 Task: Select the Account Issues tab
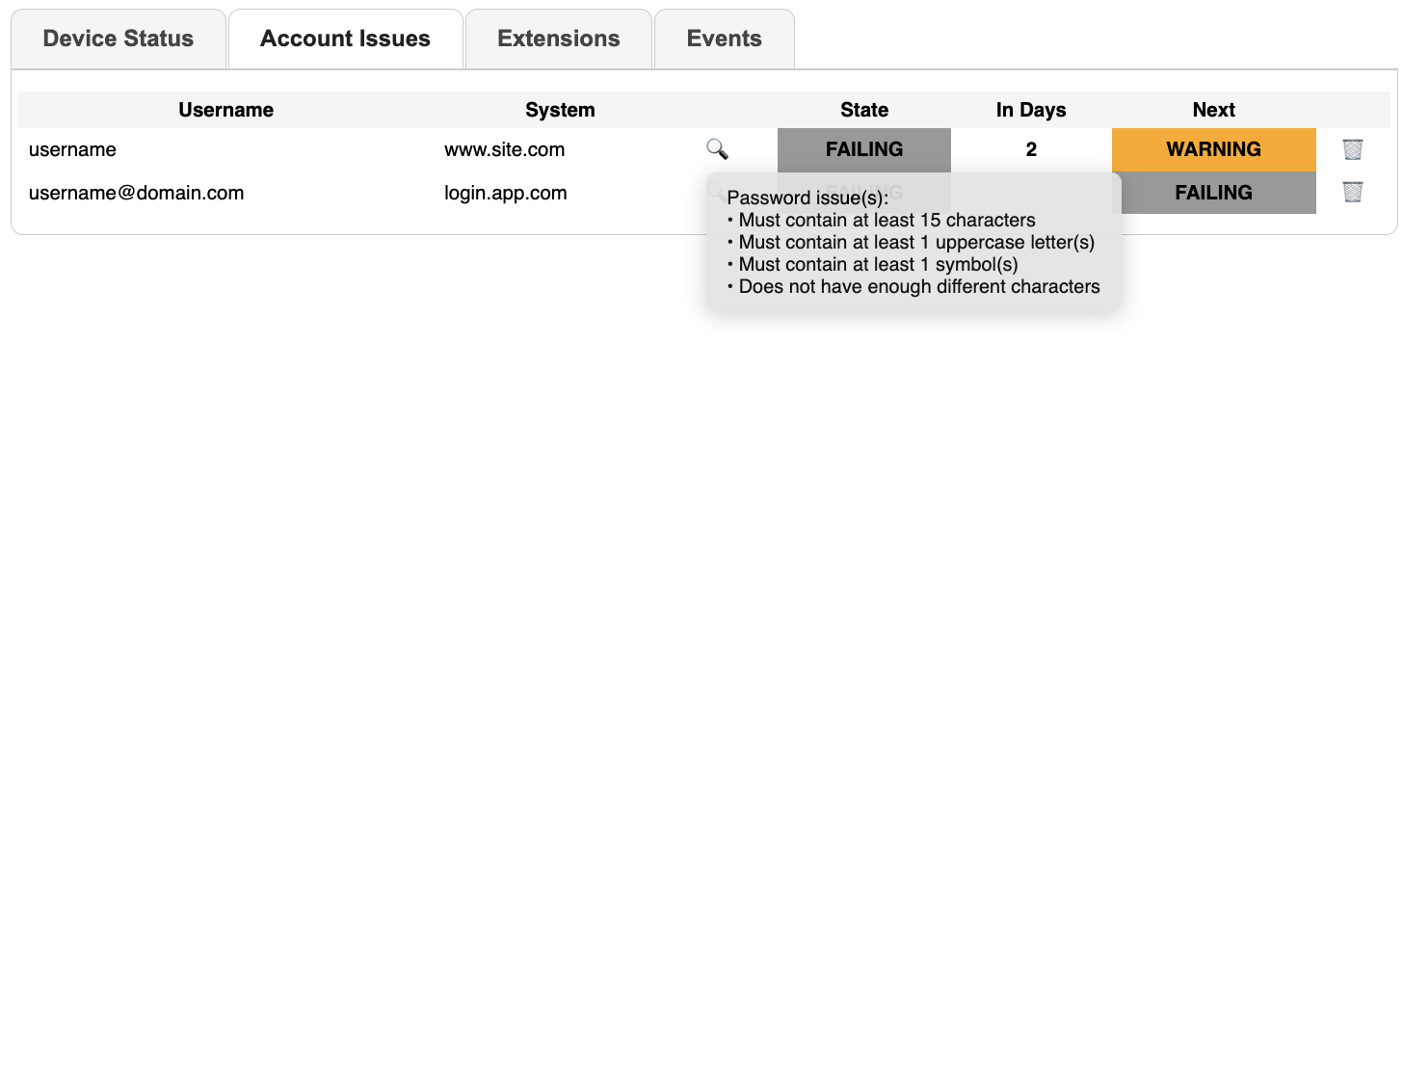click(344, 39)
